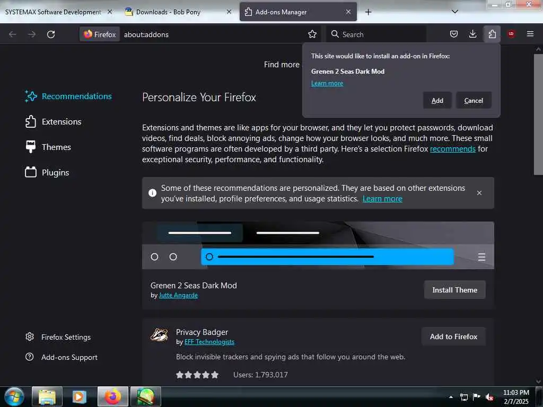Open Plugins category in sidebar
The width and height of the screenshot is (543, 407).
[x=47, y=172]
